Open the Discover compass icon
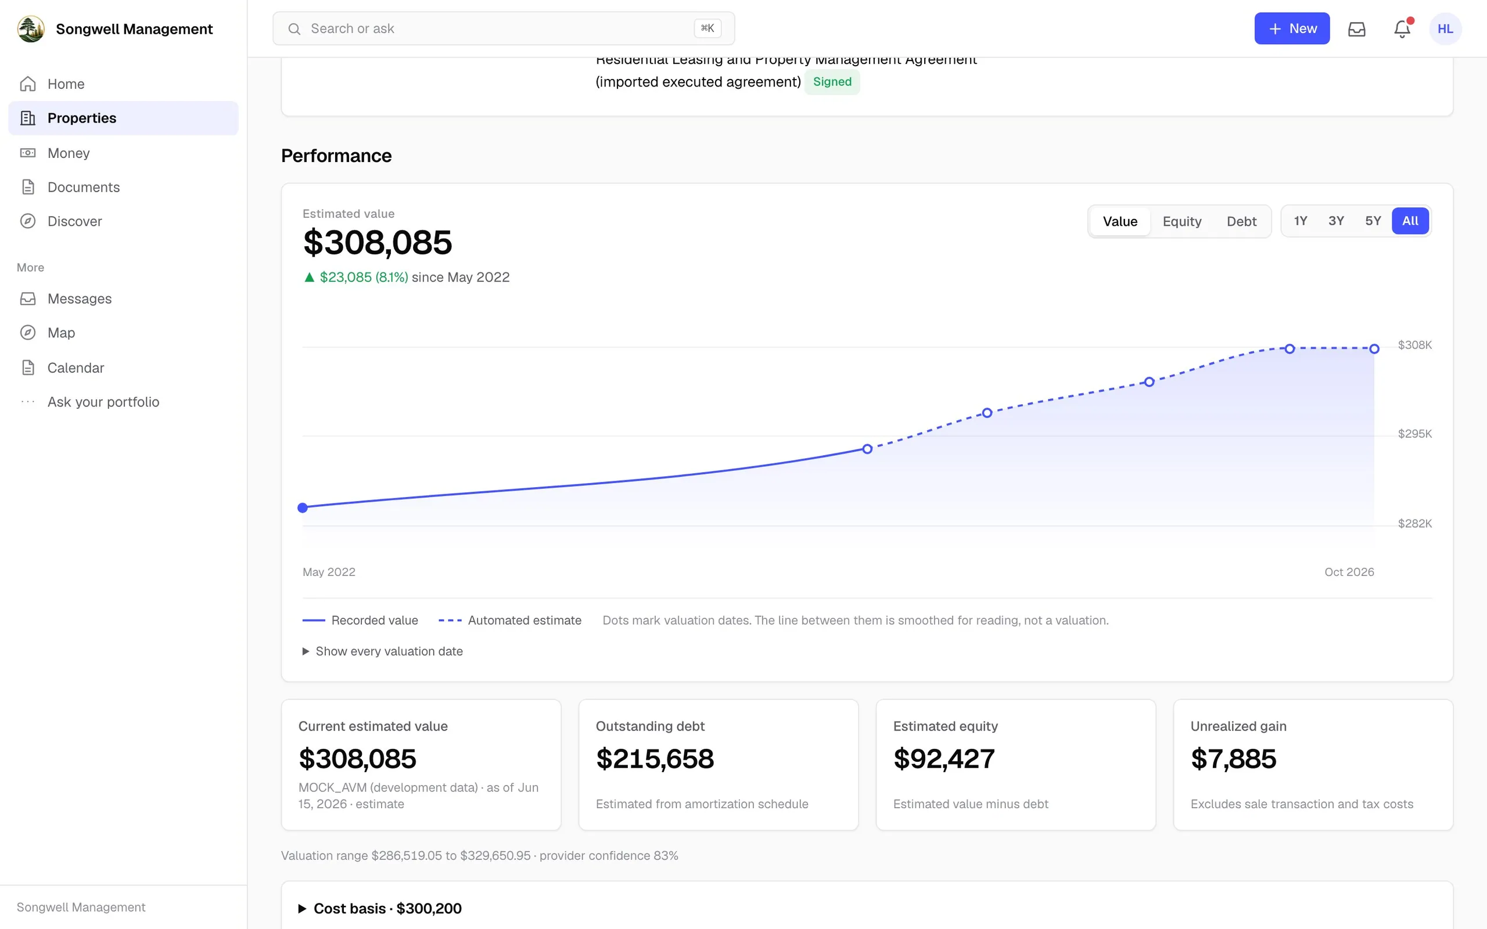Image resolution: width=1487 pixels, height=929 pixels. click(x=28, y=221)
